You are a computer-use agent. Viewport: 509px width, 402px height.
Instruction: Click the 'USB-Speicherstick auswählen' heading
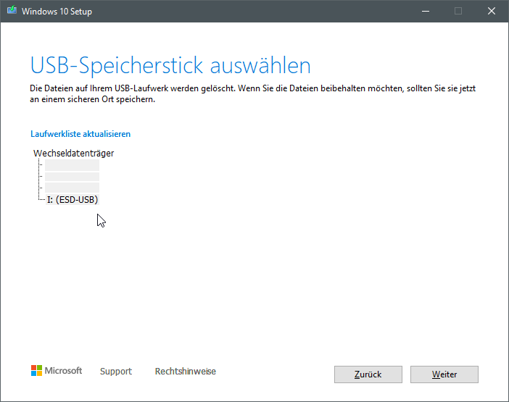(x=170, y=65)
